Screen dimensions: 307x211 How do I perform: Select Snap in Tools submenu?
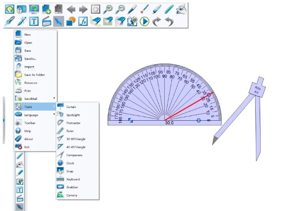pos(77,171)
